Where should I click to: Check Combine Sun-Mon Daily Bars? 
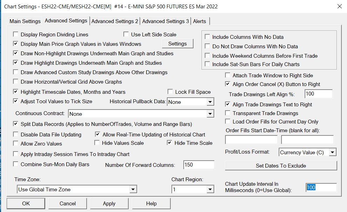click(16, 164)
